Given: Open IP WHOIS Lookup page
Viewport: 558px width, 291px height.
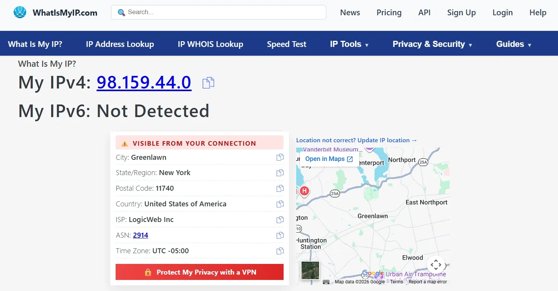Looking at the screenshot, I should tap(210, 44).
